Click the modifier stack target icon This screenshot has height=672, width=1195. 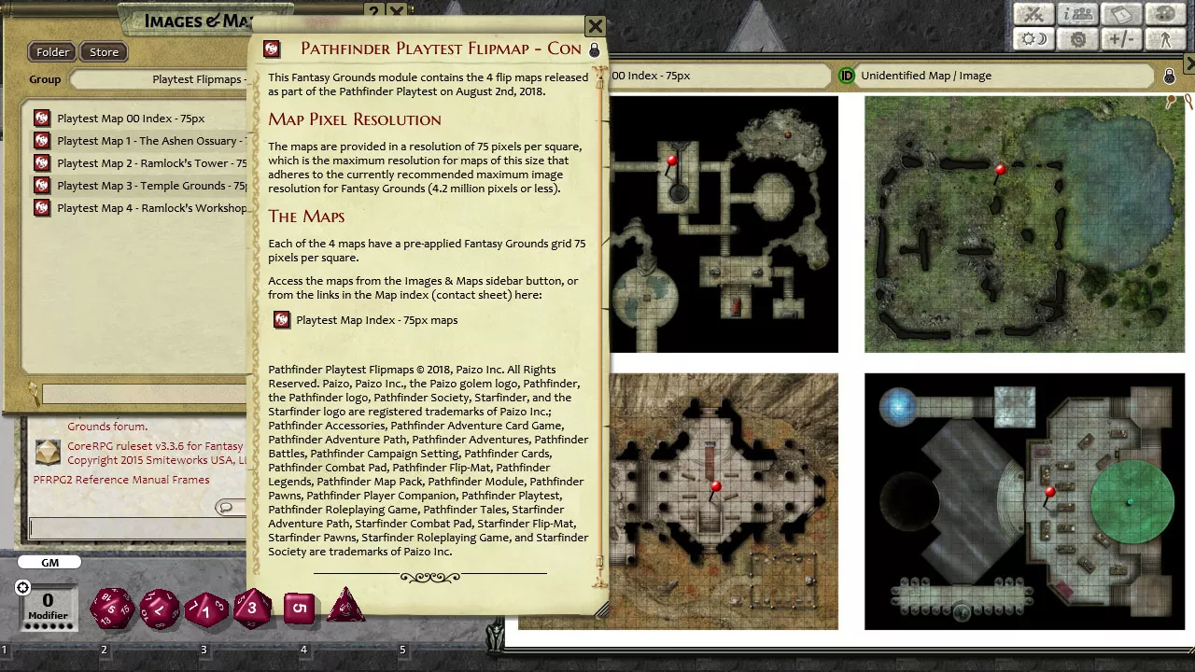coord(22,587)
